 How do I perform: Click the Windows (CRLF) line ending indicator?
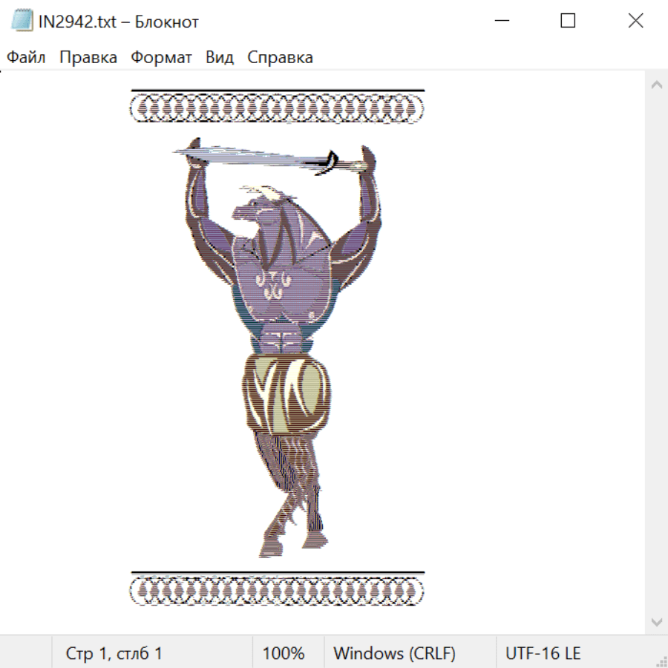[394, 653]
